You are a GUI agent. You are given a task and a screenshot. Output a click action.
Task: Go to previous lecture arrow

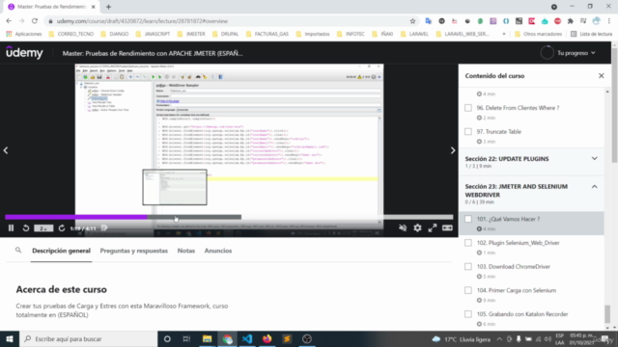click(6, 150)
